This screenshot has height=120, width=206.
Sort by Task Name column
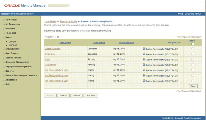(x=65, y=43)
